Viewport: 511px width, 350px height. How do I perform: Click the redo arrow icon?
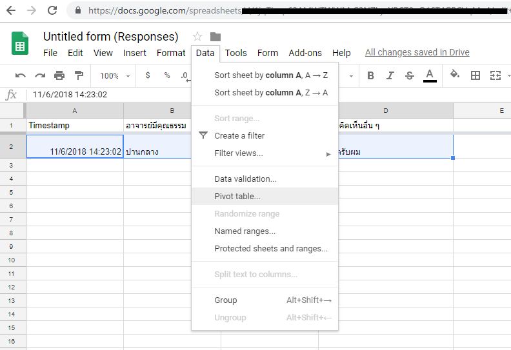[x=40, y=76]
